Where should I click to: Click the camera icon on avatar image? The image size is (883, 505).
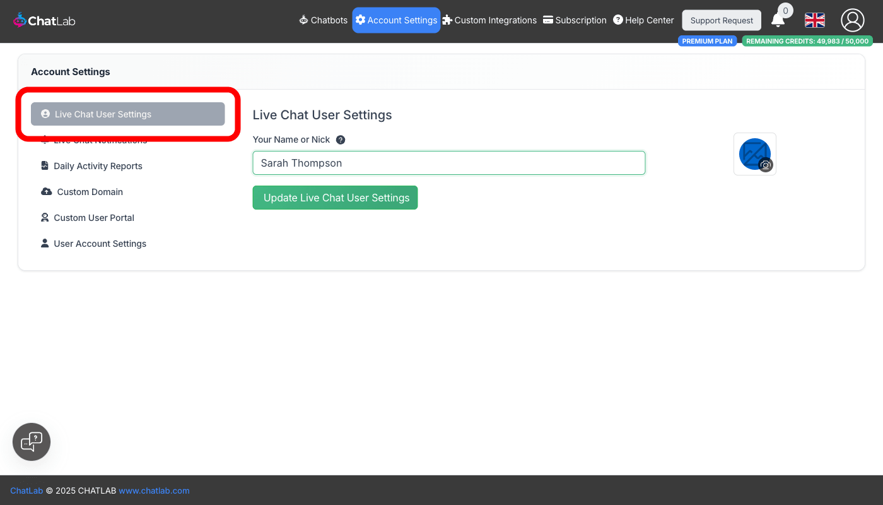coord(766,165)
